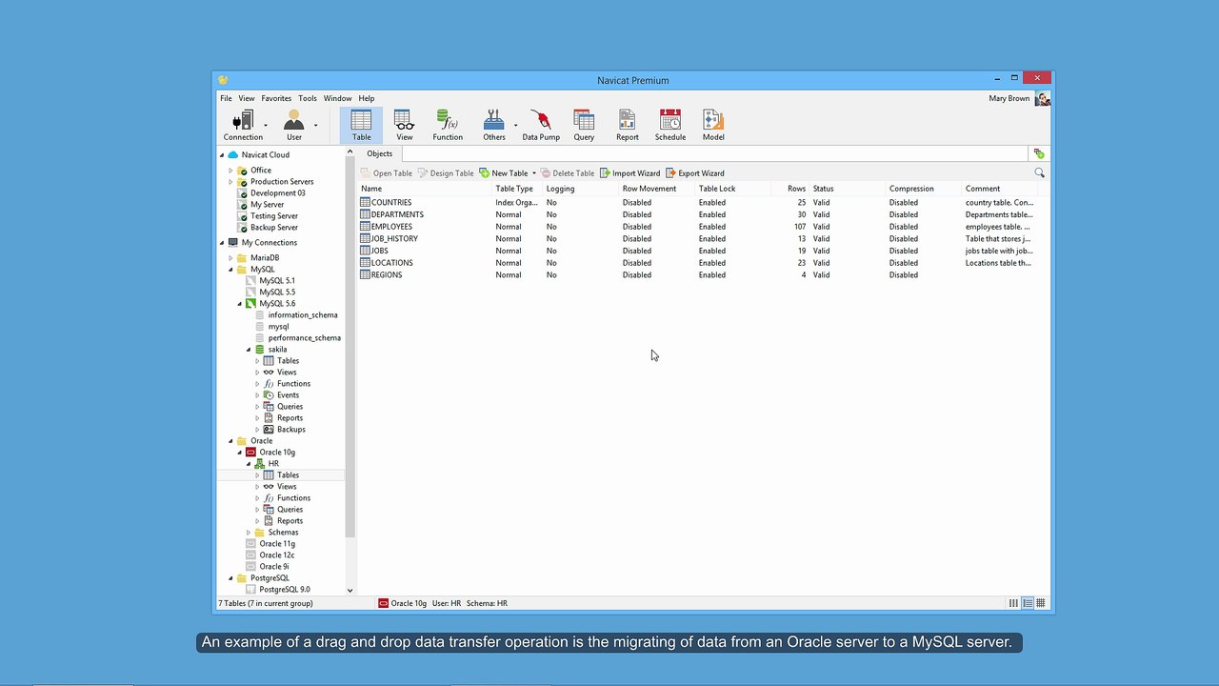The image size is (1219, 686).
Task: Open the Connection toolbar button
Action: (x=243, y=125)
